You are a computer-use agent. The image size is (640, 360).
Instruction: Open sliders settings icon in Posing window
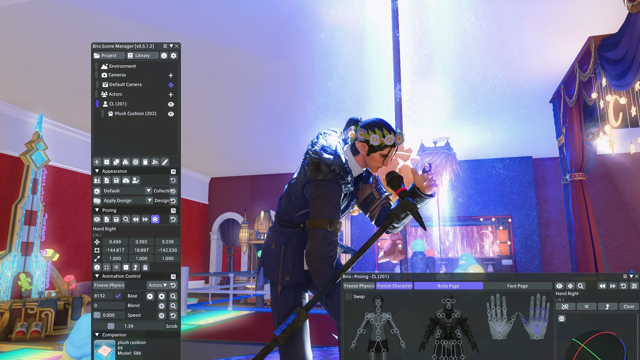634,286
